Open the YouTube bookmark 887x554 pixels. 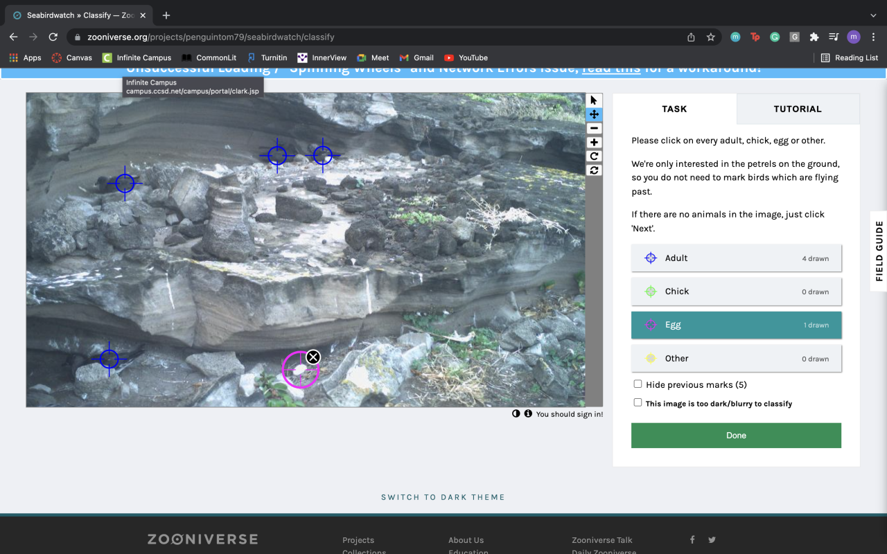466,57
